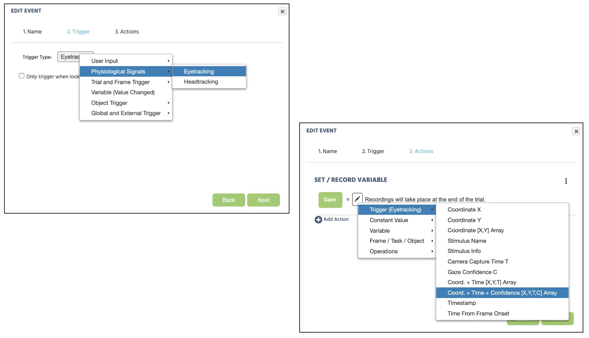Expand the Frame / Task / Object submenu
The height and width of the screenshot is (338, 589).
point(397,241)
